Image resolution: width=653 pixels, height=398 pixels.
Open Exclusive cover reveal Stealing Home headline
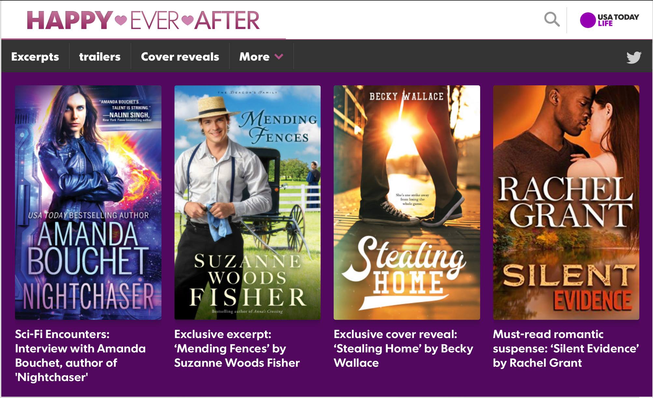click(x=403, y=348)
